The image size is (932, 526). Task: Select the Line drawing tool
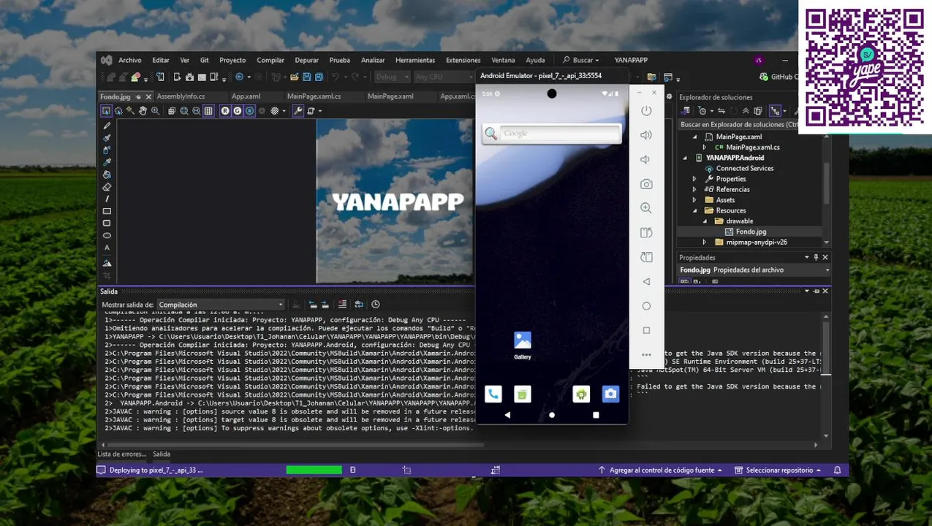coord(107,199)
